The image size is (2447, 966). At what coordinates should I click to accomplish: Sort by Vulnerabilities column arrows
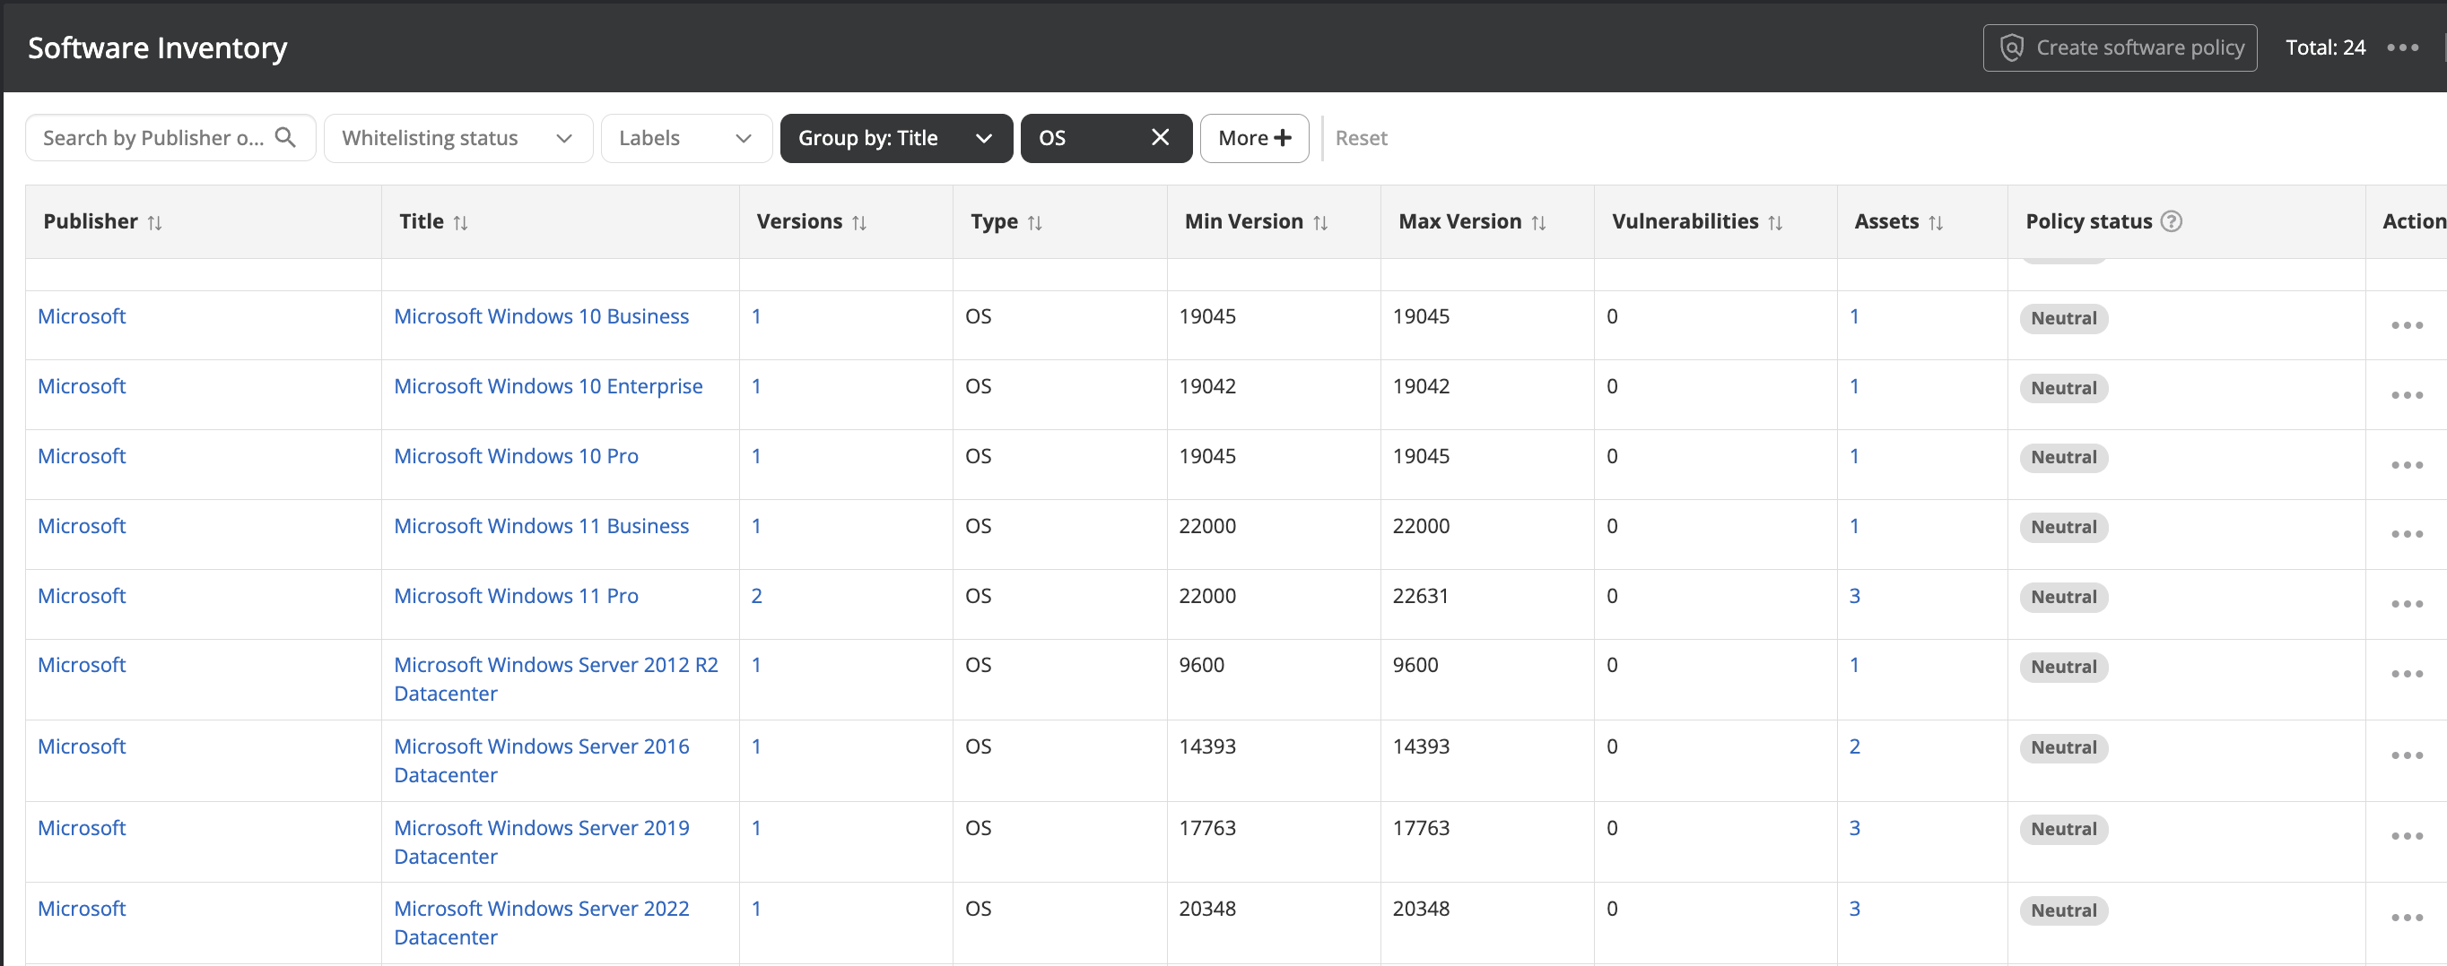pyautogui.click(x=1774, y=222)
